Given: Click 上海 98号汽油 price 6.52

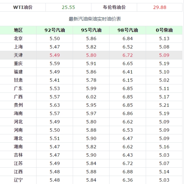Looking at the screenshot, I should [x=128, y=47].
